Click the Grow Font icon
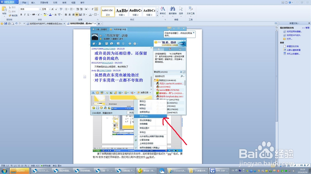The image size is (311, 174). pyautogui.click(x=52, y=9)
